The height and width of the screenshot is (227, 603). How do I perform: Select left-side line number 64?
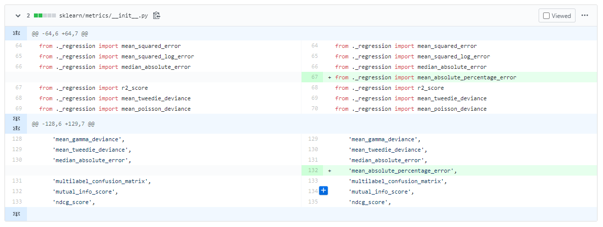(x=18, y=46)
